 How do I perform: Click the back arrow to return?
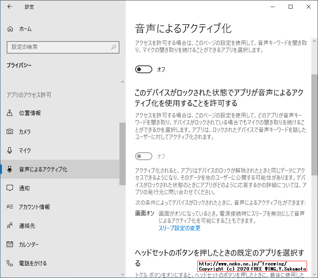pyautogui.click(x=9, y=7)
